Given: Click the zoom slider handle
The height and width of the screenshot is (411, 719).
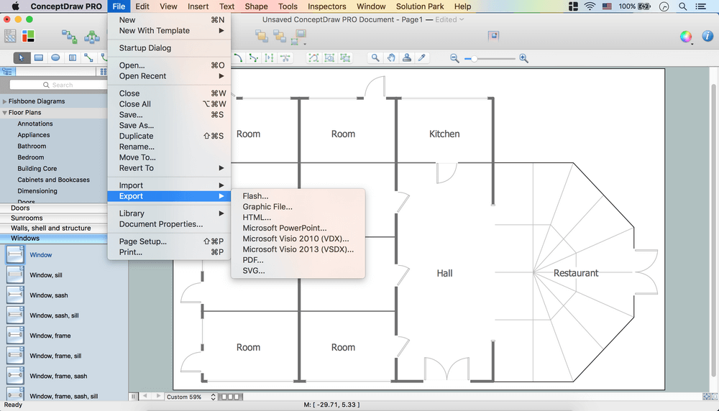Looking at the screenshot, I should pos(474,59).
